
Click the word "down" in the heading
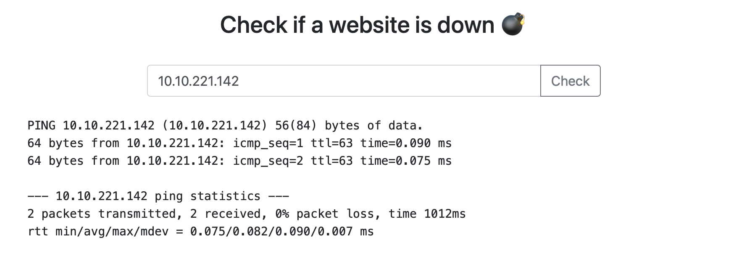465,25
